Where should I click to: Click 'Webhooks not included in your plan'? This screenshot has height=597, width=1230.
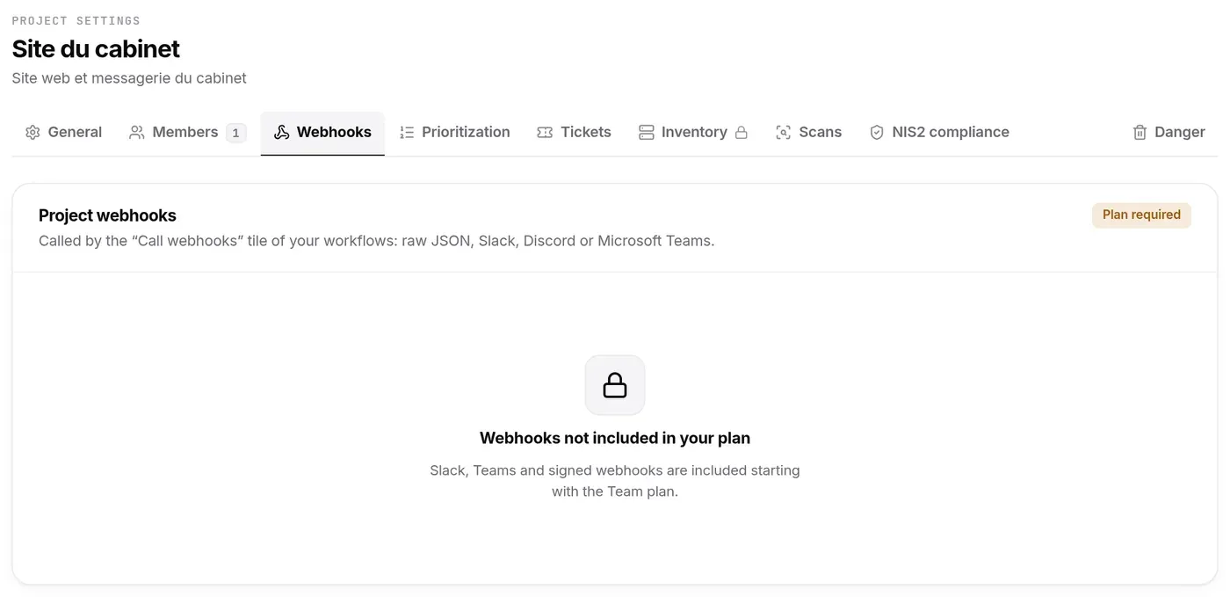[615, 438]
